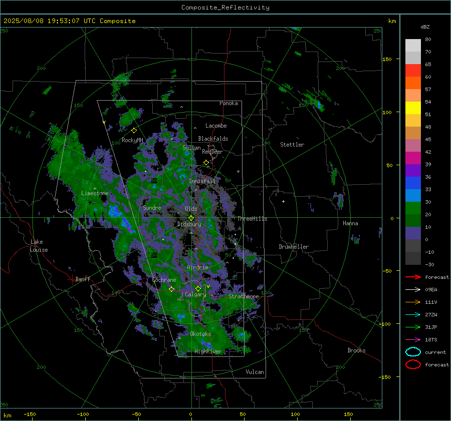Select the radar-center diamond above Didsbury

[x=191, y=218]
